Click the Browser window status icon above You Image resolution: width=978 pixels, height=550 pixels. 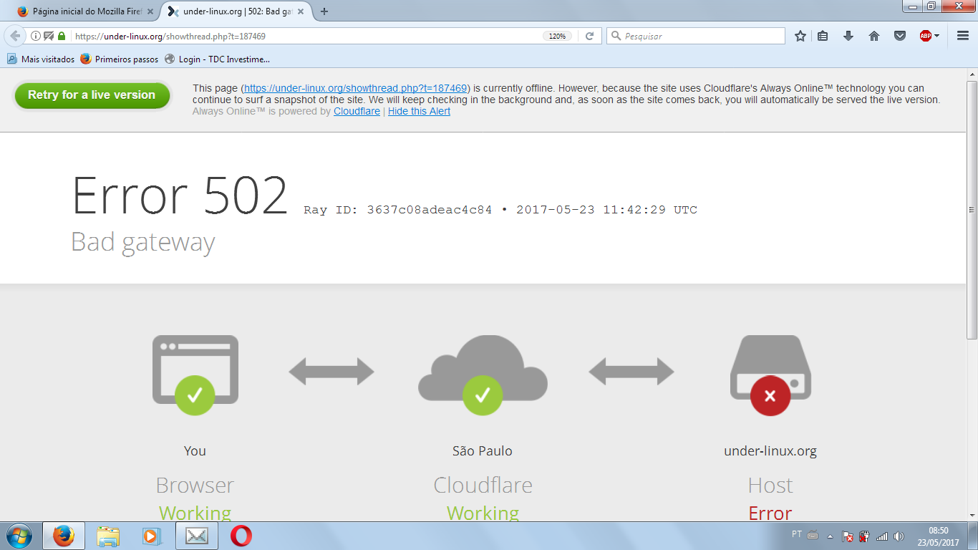click(195, 375)
